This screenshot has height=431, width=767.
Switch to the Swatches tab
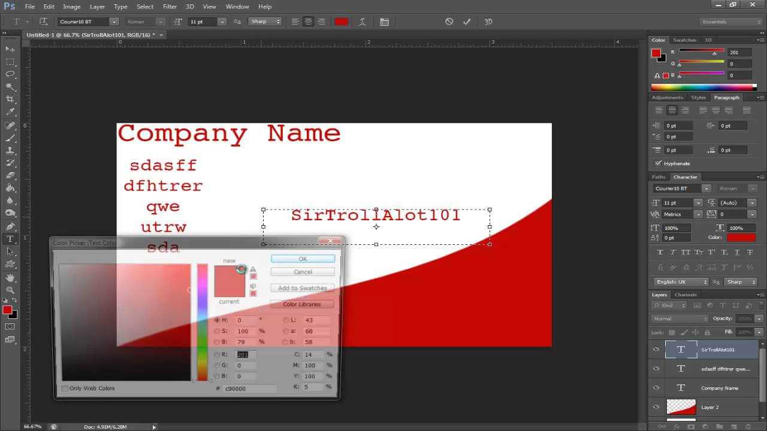tap(684, 40)
